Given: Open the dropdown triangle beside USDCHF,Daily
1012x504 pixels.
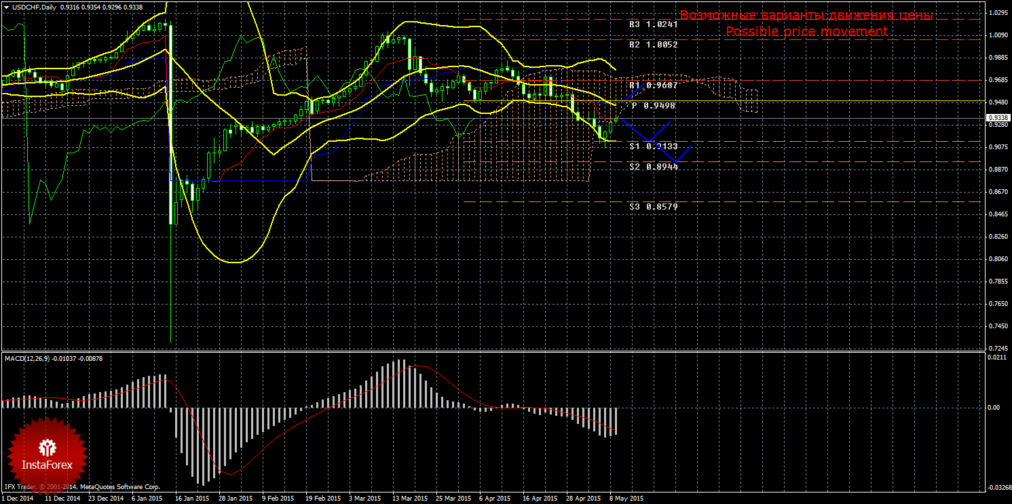Looking at the screenshot, I should 5,7.
